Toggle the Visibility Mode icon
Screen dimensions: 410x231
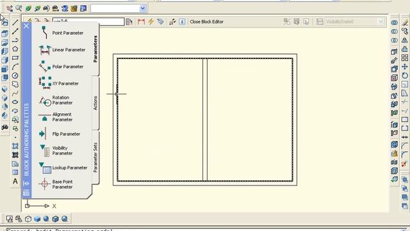[287, 22]
